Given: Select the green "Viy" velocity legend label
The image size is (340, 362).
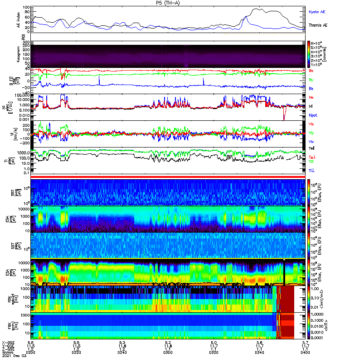Looking at the screenshot, I should tap(311, 133).
